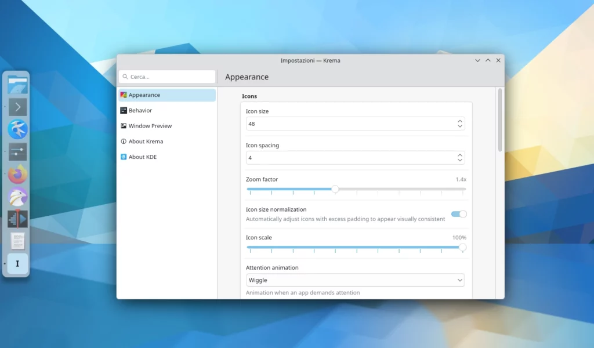Click the Zoom factor slider handle
The width and height of the screenshot is (594, 348).
[335, 189]
